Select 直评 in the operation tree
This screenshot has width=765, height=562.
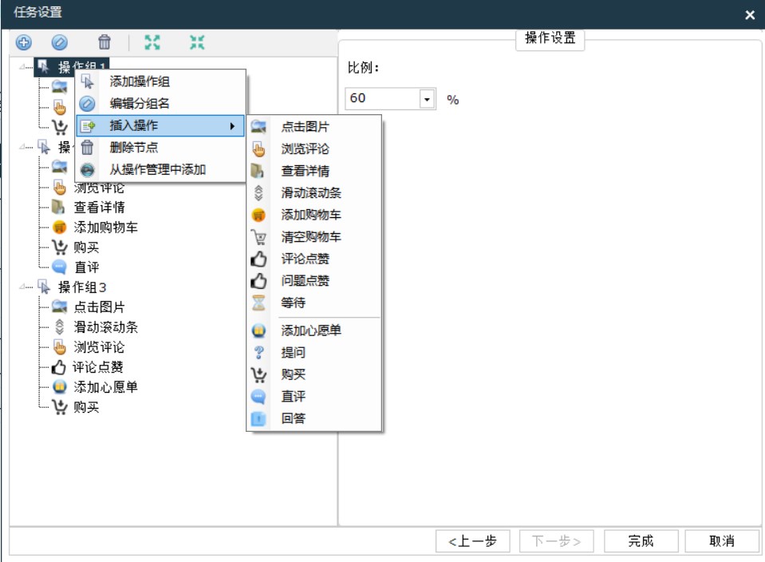[x=86, y=267]
